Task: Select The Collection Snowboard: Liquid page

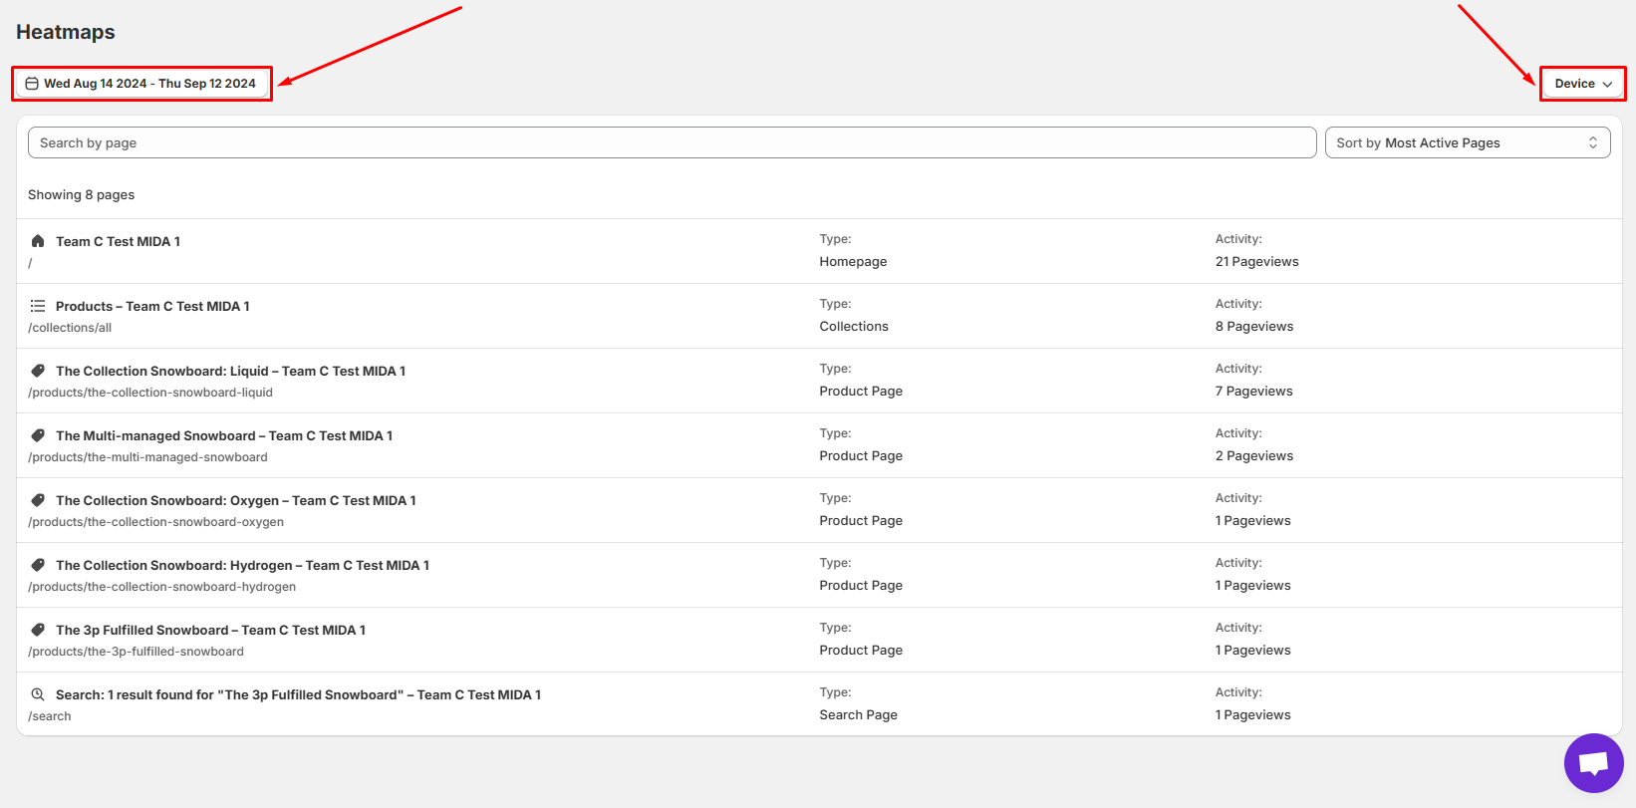Action: 230,371
